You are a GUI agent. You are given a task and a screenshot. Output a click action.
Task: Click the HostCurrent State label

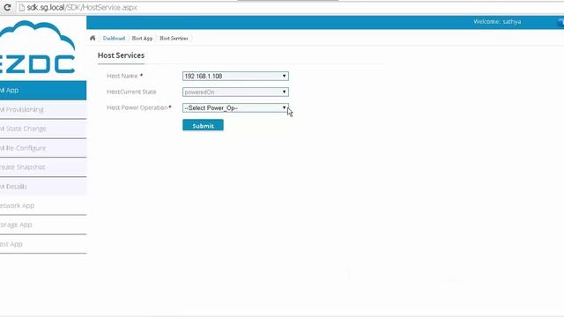[131, 92]
